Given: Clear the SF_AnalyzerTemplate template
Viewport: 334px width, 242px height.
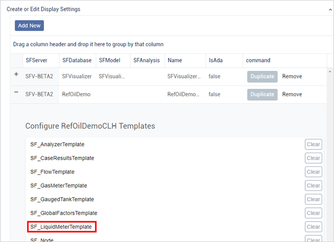Looking at the screenshot, I should 313,145.
